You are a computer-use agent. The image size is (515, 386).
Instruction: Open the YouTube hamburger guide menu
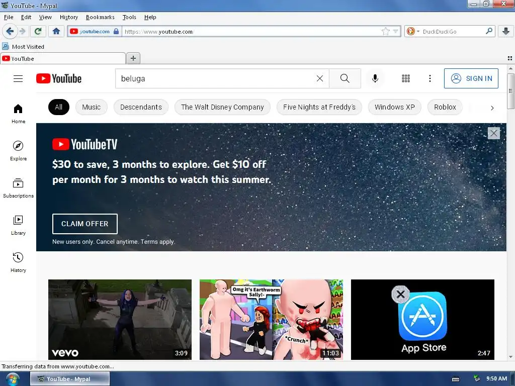(18, 79)
